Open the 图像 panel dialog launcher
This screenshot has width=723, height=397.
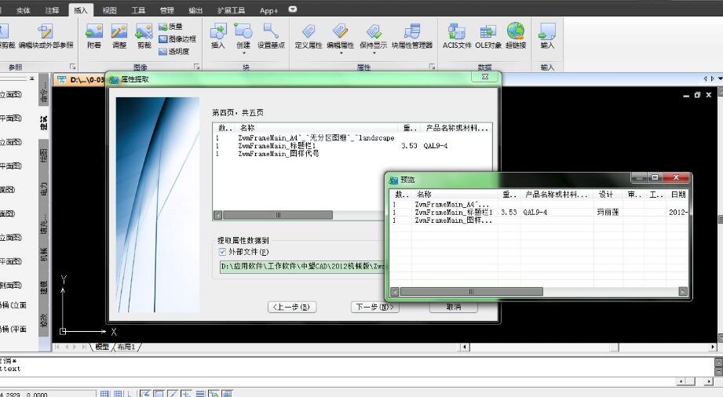196,67
